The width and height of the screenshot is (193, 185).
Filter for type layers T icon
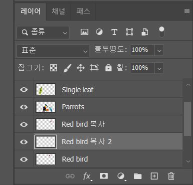point(114,32)
